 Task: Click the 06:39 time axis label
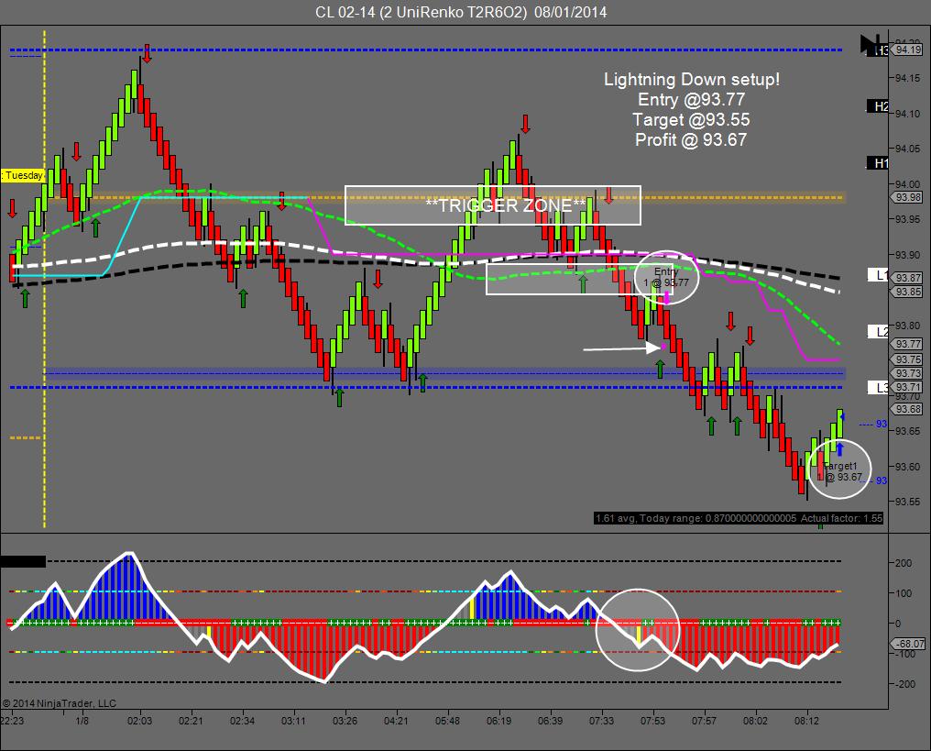[x=550, y=721]
